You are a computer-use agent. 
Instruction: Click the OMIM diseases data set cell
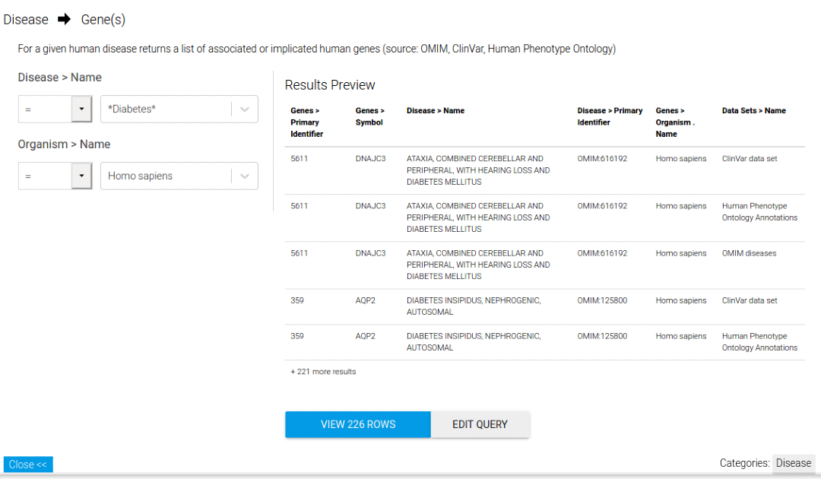(749, 253)
